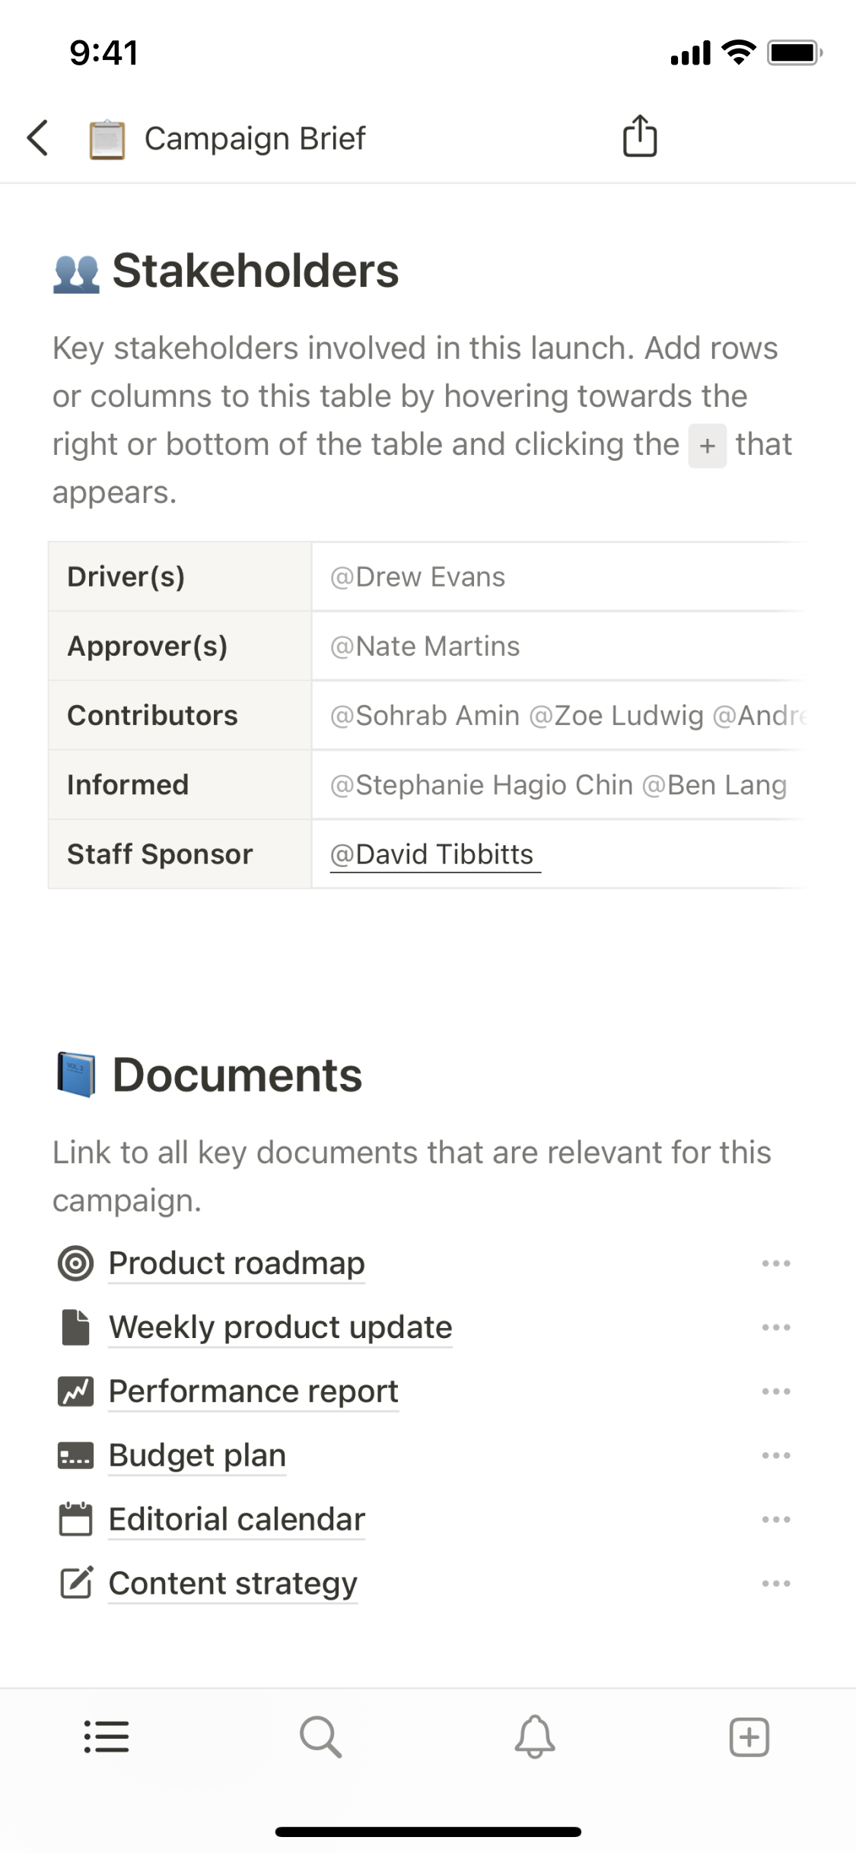This screenshot has height=1853, width=856.
Task: Open the Budget plan document
Action: (197, 1455)
